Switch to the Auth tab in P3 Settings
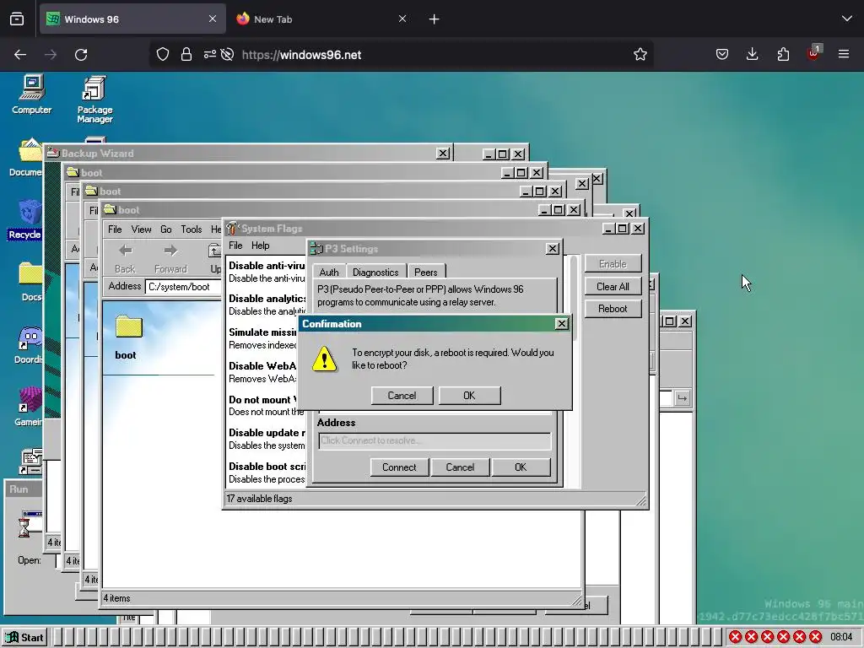Image resolution: width=864 pixels, height=648 pixels. pos(329,273)
